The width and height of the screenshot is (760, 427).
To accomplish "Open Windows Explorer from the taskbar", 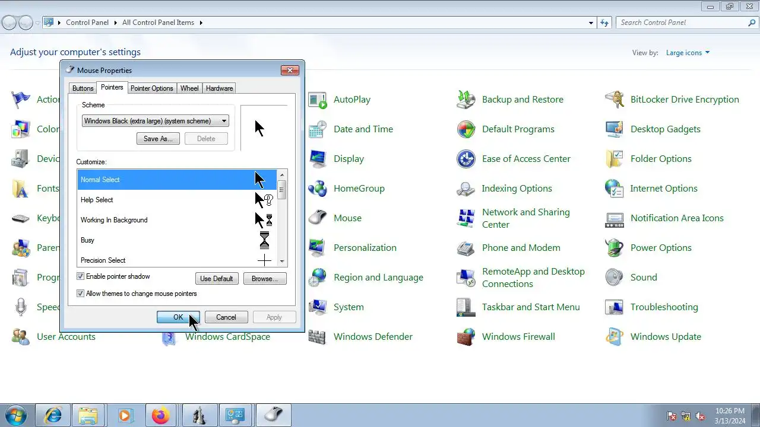I will (x=88, y=416).
